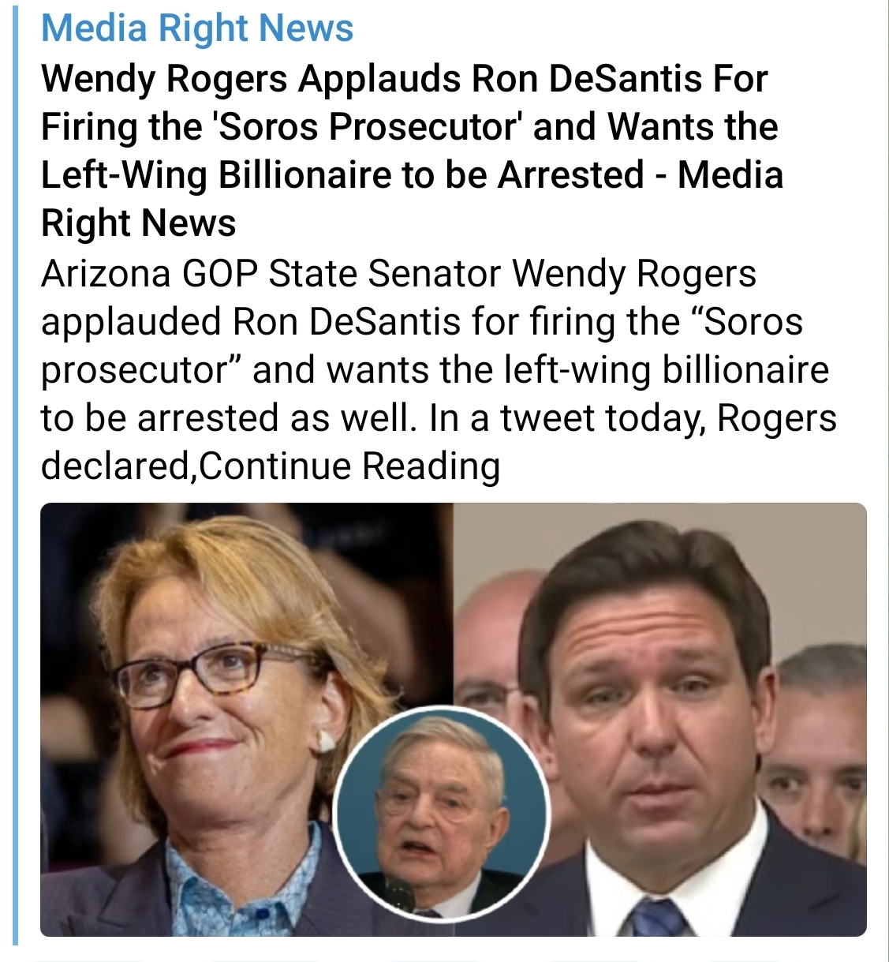This screenshot has height=962, width=889.
Task: Tap the smiling woman with glasses photo
Action: click(x=246, y=720)
